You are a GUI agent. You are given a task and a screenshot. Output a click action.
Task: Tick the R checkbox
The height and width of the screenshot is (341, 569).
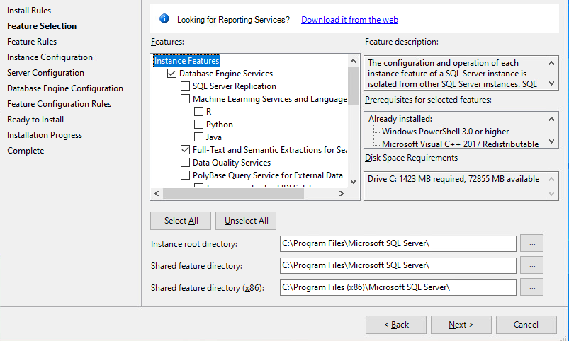tap(198, 111)
